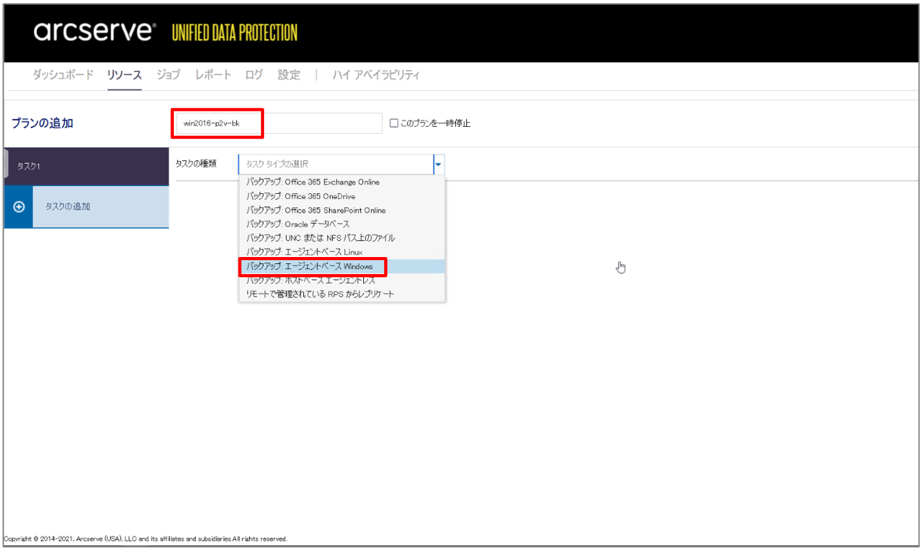Click the plan name field win2016-p2v-bk
The height and width of the screenshot is (550, 923).
[278, 123]
